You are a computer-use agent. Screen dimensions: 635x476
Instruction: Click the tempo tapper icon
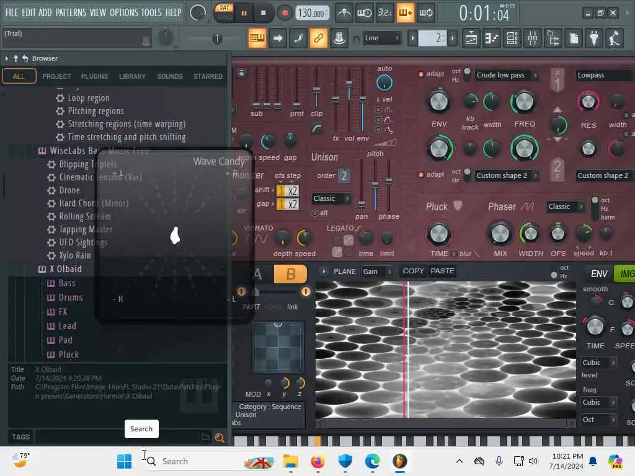tap(615, 38)
